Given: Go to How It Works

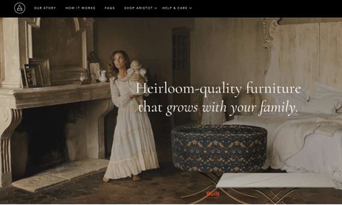Looking at the screenshot, I should point(80,8).
